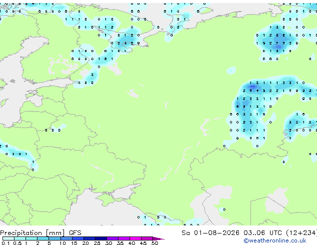The image size is (317, 245).
Task: Select the 0.1–0.5 mm legend color swatch
Action: pos(8,238)
